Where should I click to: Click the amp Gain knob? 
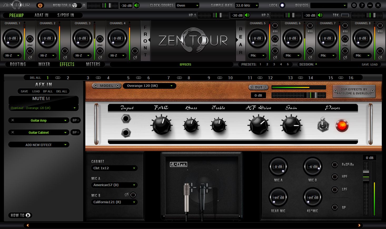coord(292,125)
